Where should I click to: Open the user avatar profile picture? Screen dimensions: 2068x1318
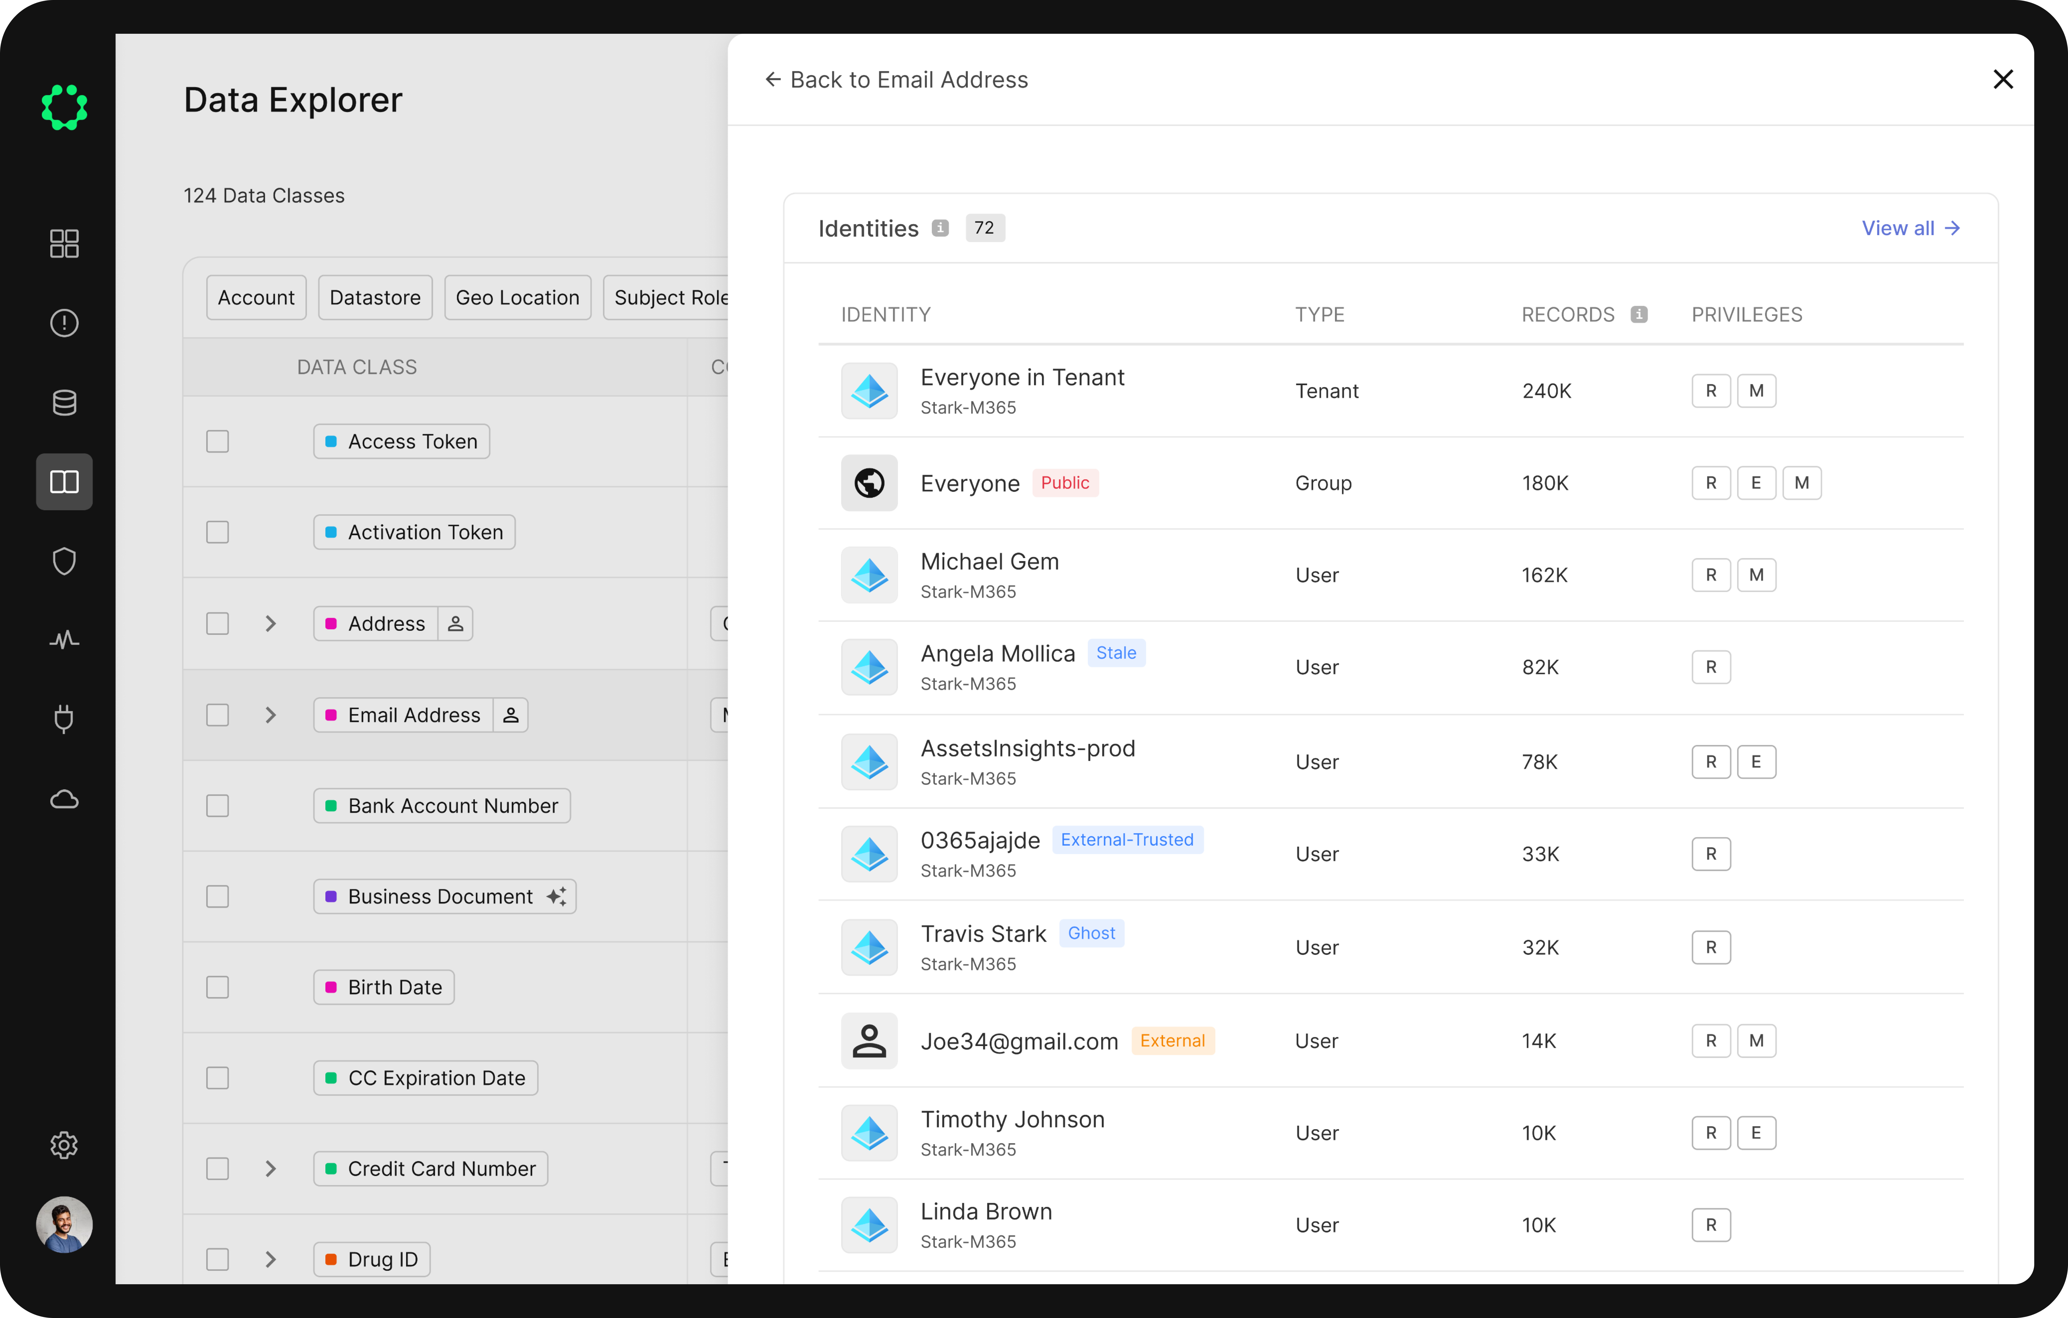pos(64,1224)
